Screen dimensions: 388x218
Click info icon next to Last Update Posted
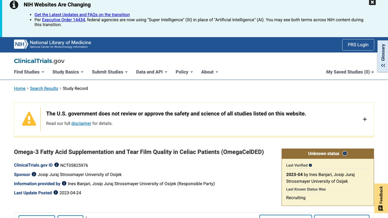tap(56, 193)
